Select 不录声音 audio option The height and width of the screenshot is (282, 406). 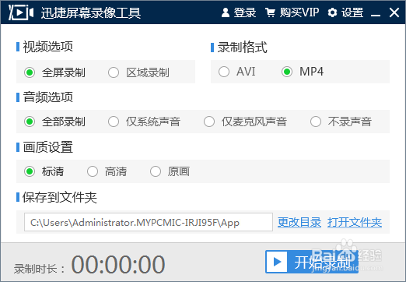(x=341, y=122)
